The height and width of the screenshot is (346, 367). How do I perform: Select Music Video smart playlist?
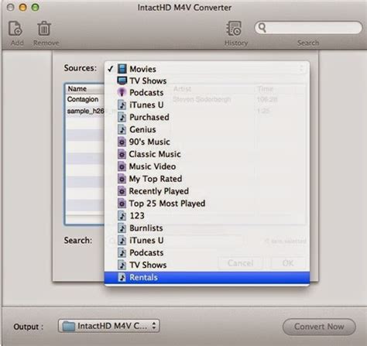pos(207,166)
